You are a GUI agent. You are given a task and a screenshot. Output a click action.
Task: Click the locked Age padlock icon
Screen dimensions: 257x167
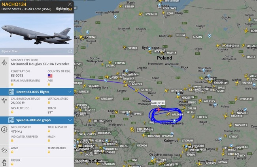(49, 84)
